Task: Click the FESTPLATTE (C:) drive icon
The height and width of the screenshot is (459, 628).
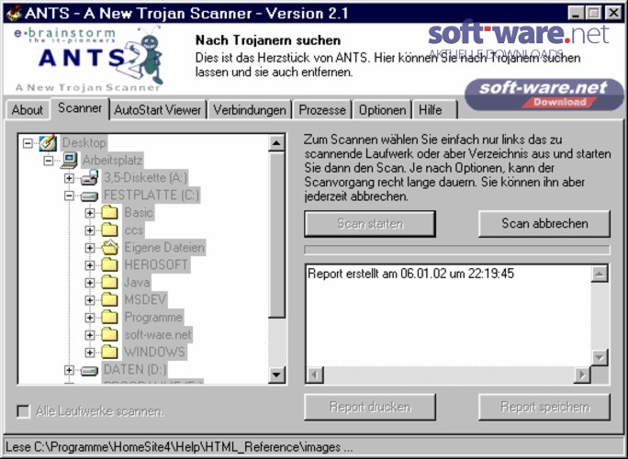Action: point(89,196)
